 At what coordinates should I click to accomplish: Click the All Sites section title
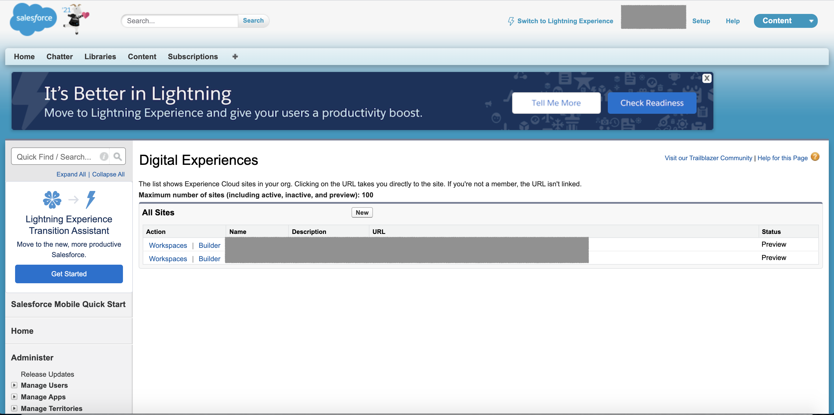(158, 212)
